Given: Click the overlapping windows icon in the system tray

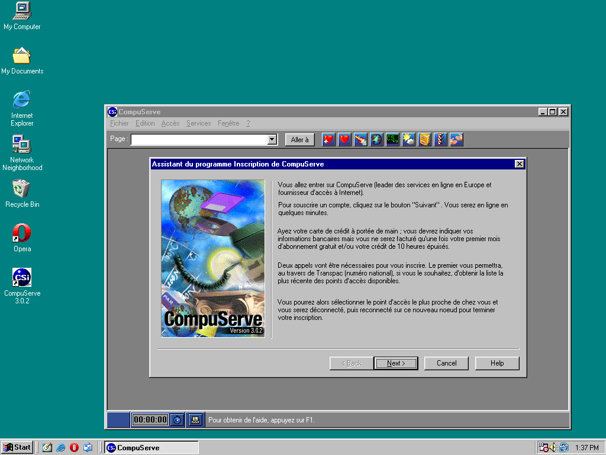Looking at the screenshot, I should (563, 448).
